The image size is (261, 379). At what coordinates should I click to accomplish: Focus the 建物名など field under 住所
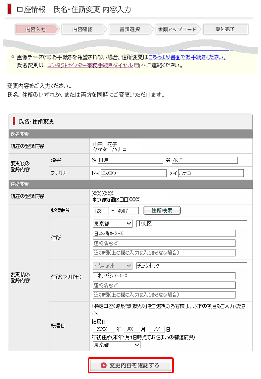(x=164, y=243)
